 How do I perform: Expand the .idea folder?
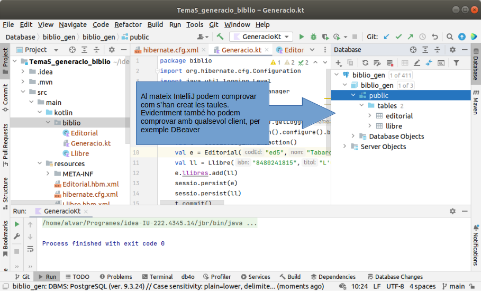23,71
